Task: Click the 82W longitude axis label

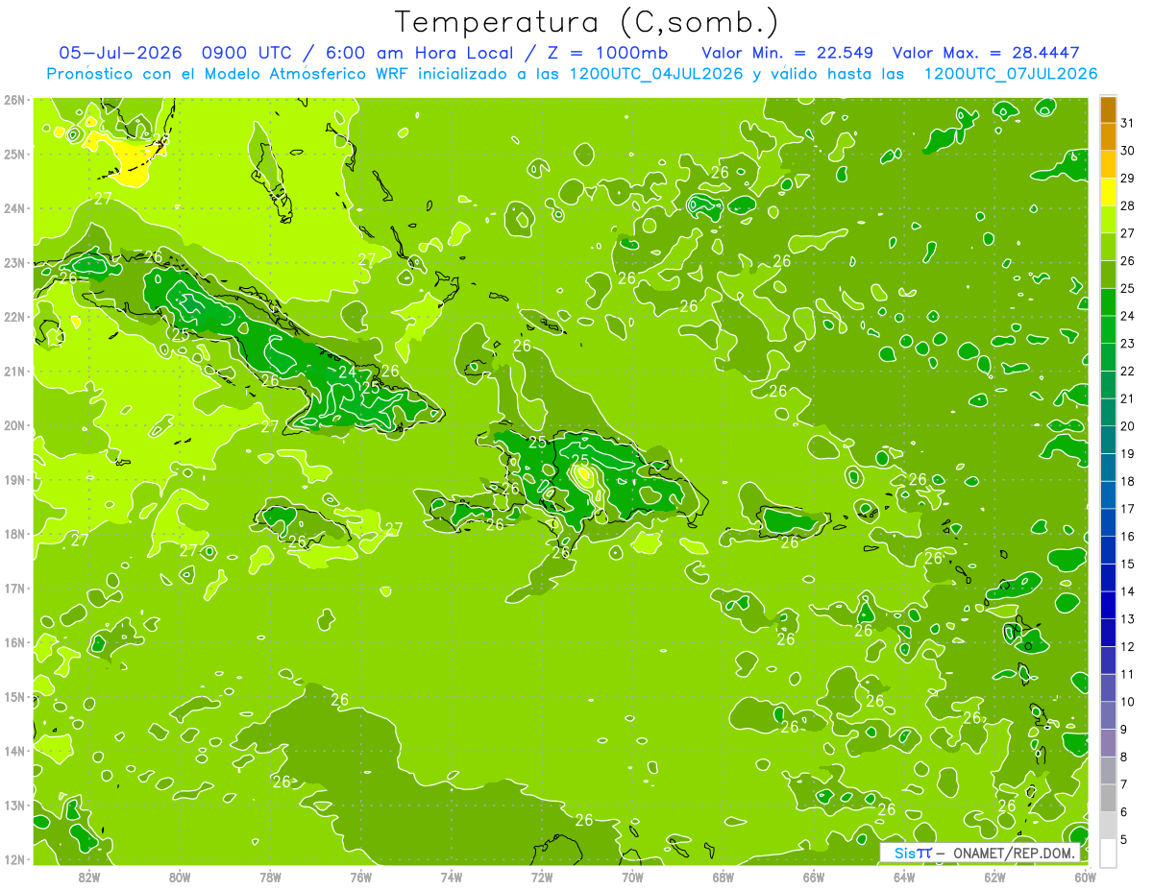Action: 88,877
